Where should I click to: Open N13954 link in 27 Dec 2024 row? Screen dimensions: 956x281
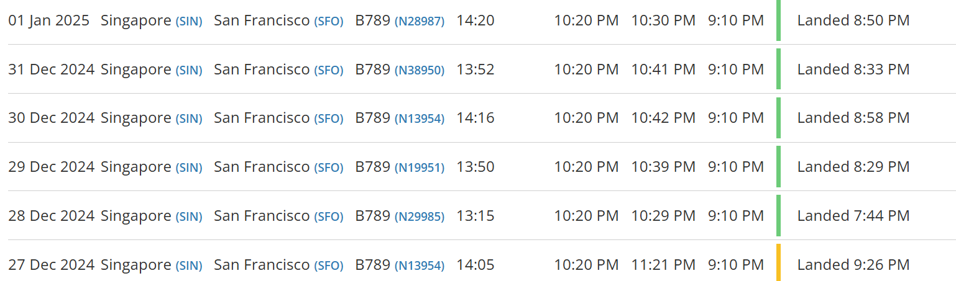pos(420,265)
